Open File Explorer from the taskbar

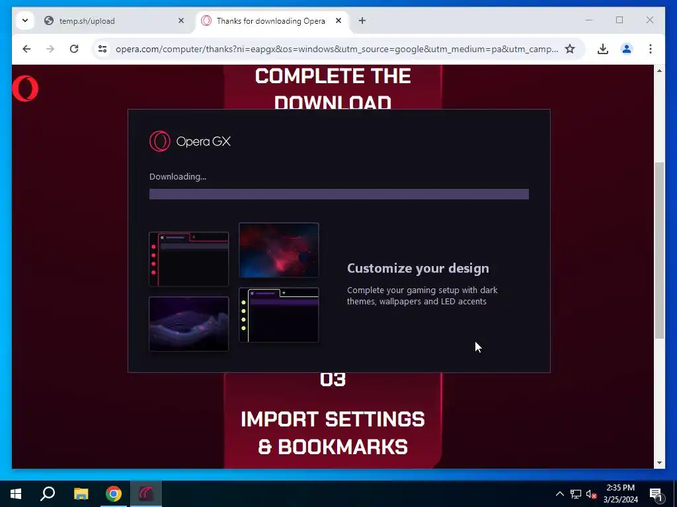[x=81, y=494]
